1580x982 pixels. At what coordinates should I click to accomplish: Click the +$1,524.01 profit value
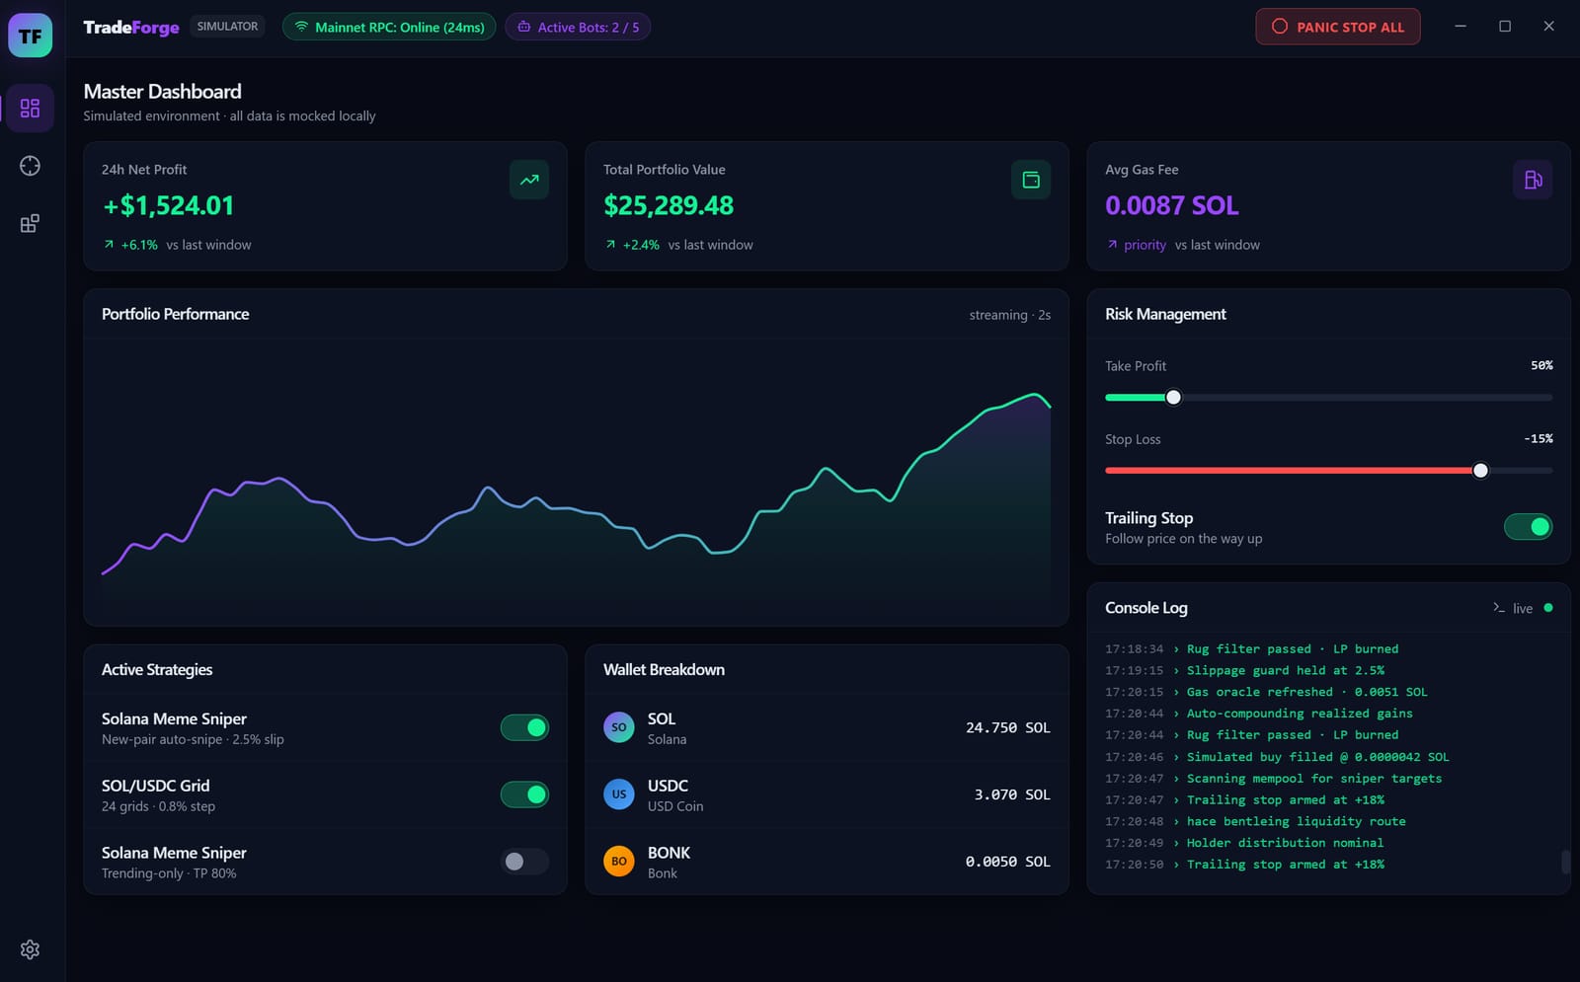click(168, 205)
